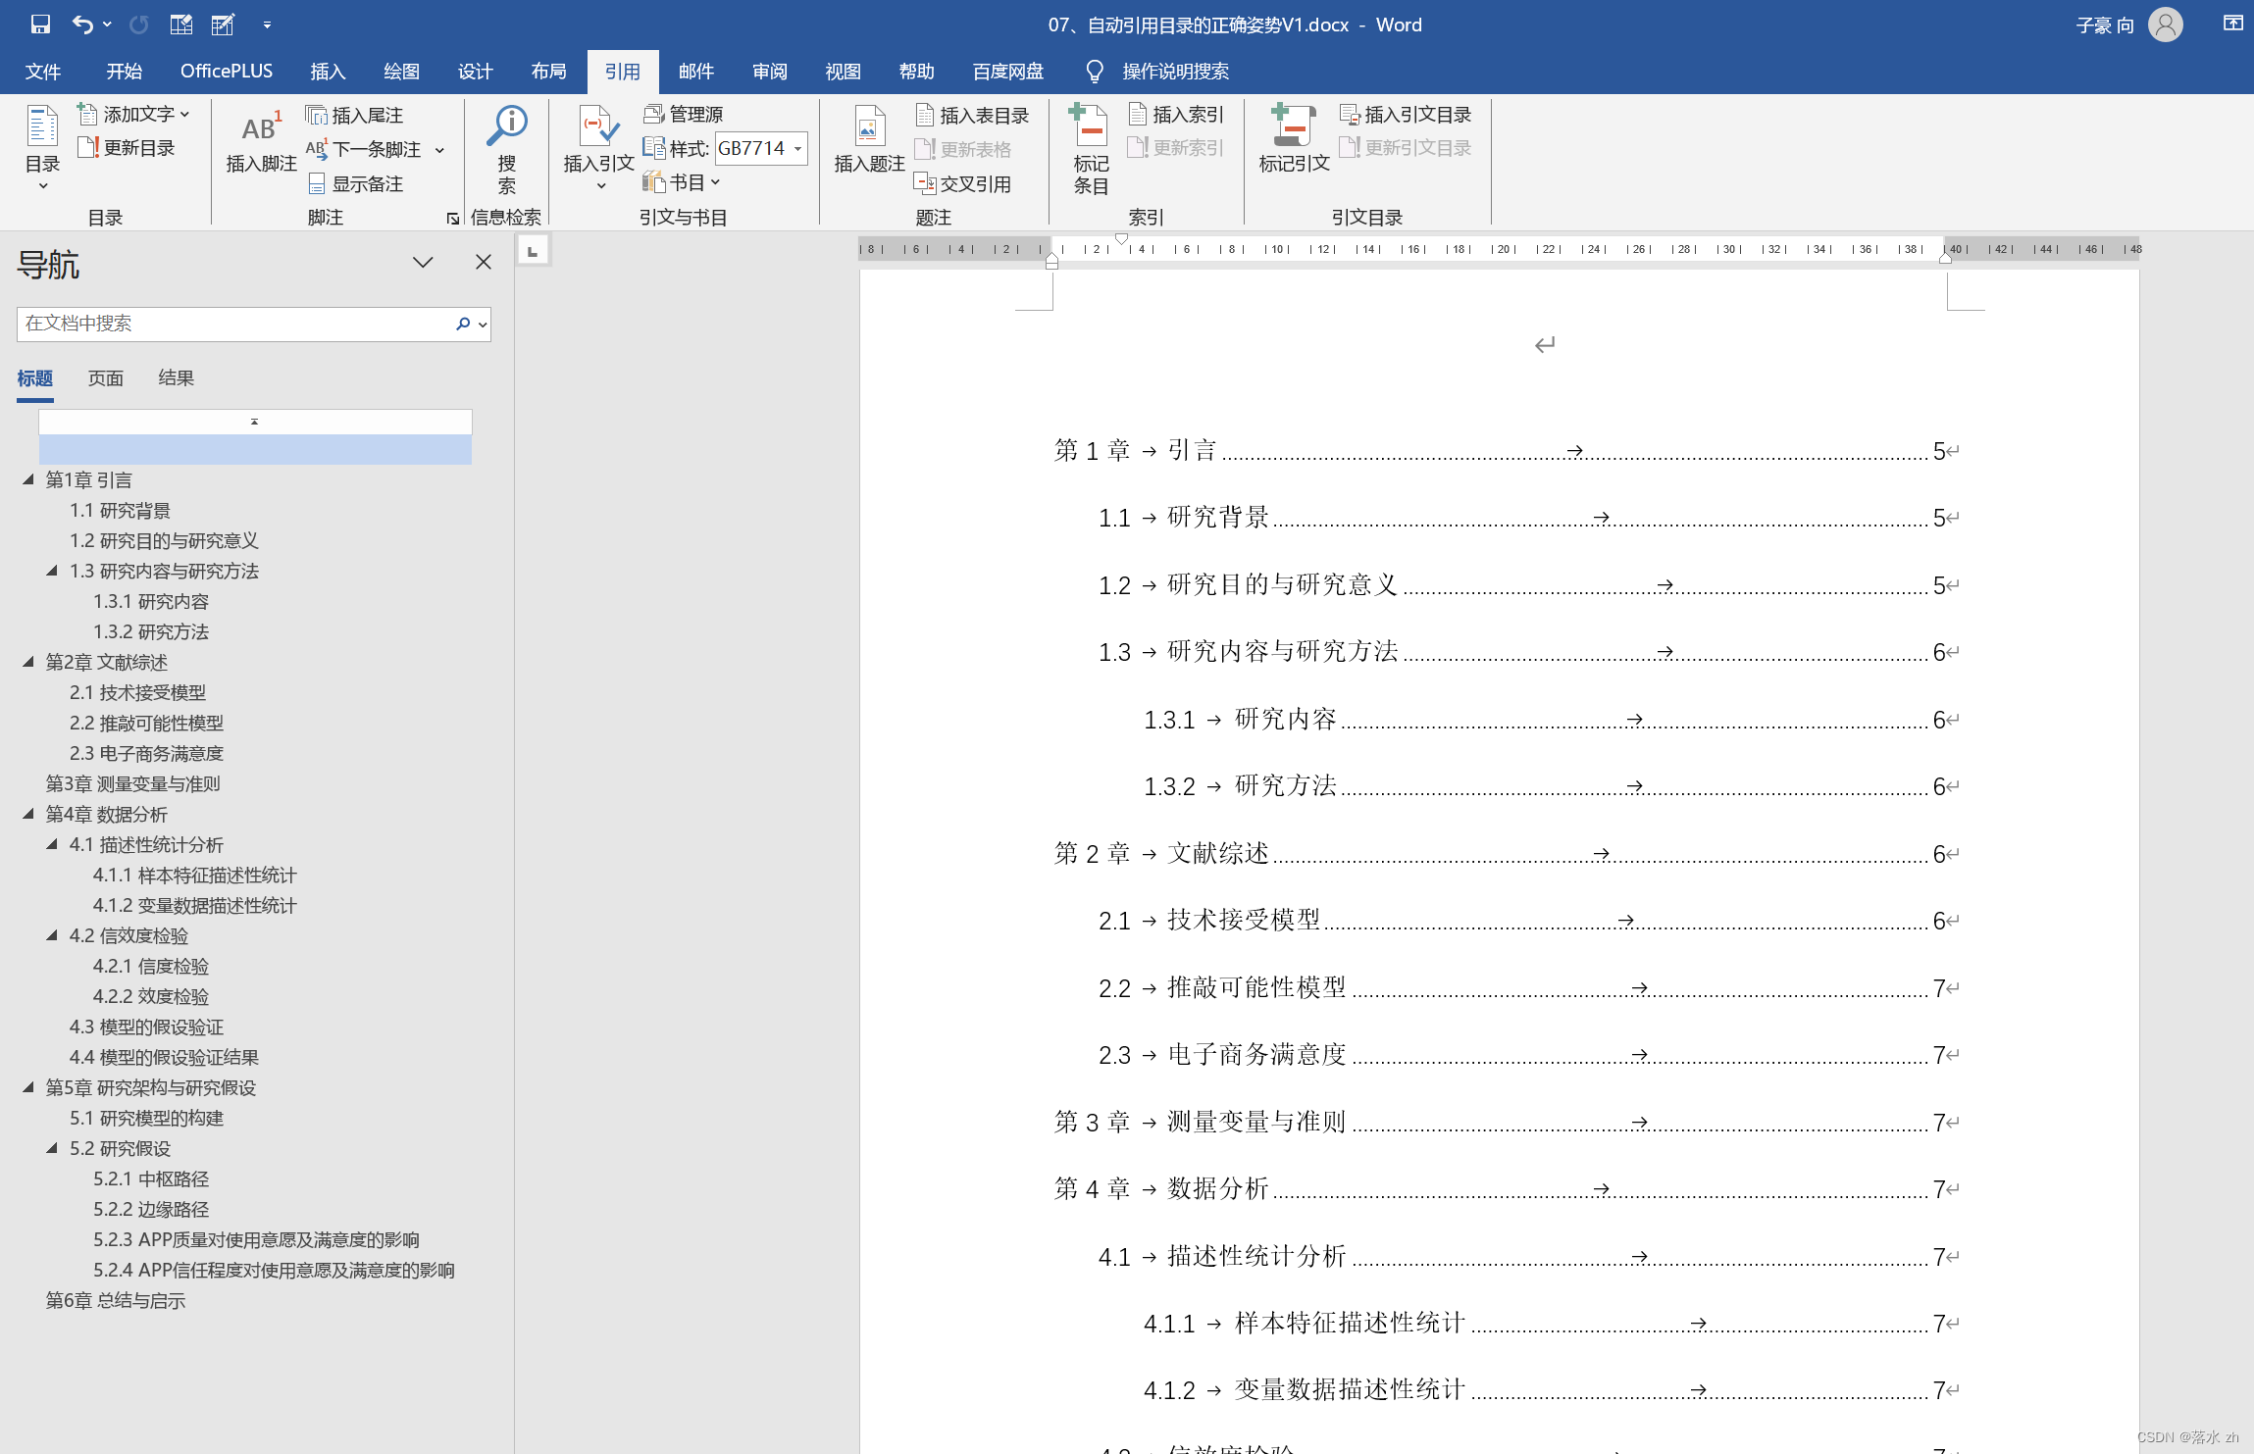Viewport: 2254px width, 1454px height.
Task: Click the 更新目录 button
Action: (x=127, y=148)
